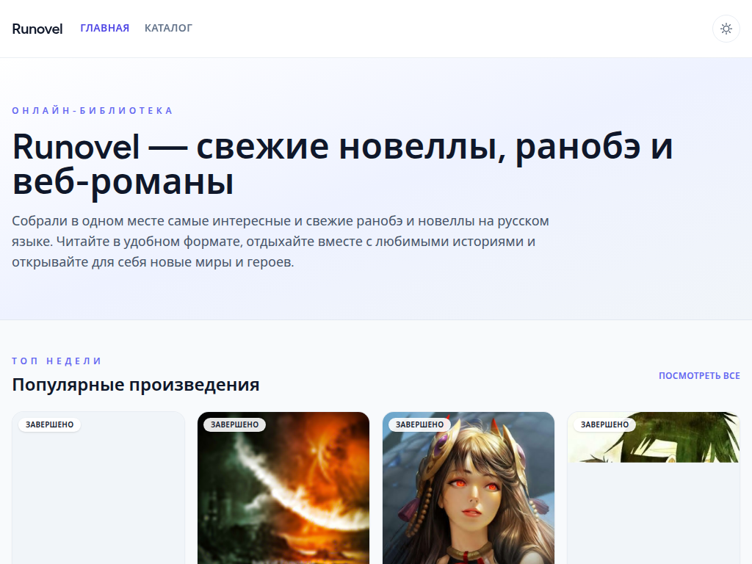Select the theme switcher in the top bar
The height and width of the screenshot is (564, 752).
click(x=726, y=29)
